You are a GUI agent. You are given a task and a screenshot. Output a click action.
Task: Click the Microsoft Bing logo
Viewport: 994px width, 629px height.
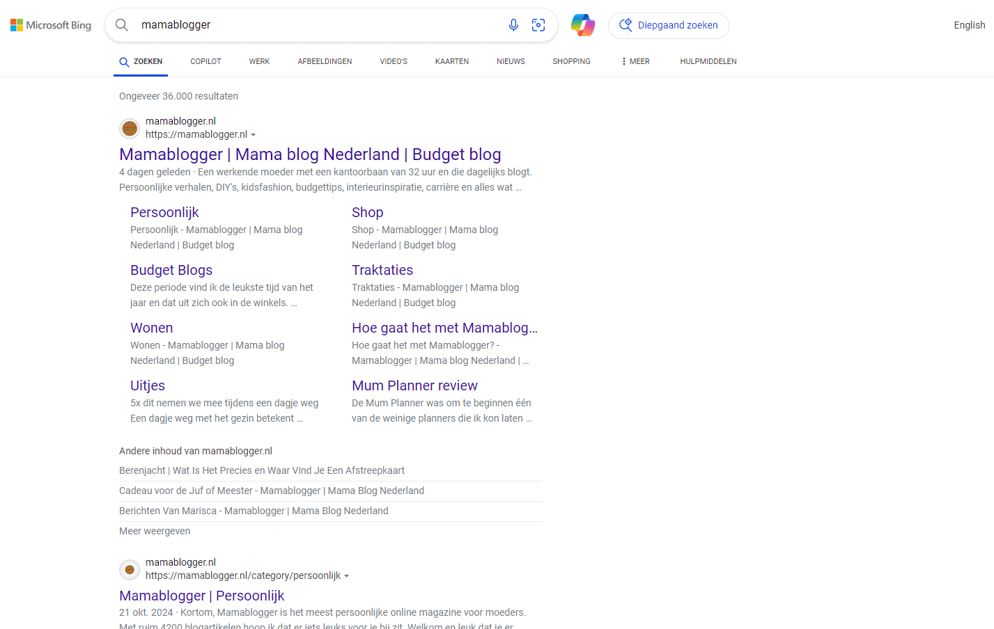click(51, 25)
